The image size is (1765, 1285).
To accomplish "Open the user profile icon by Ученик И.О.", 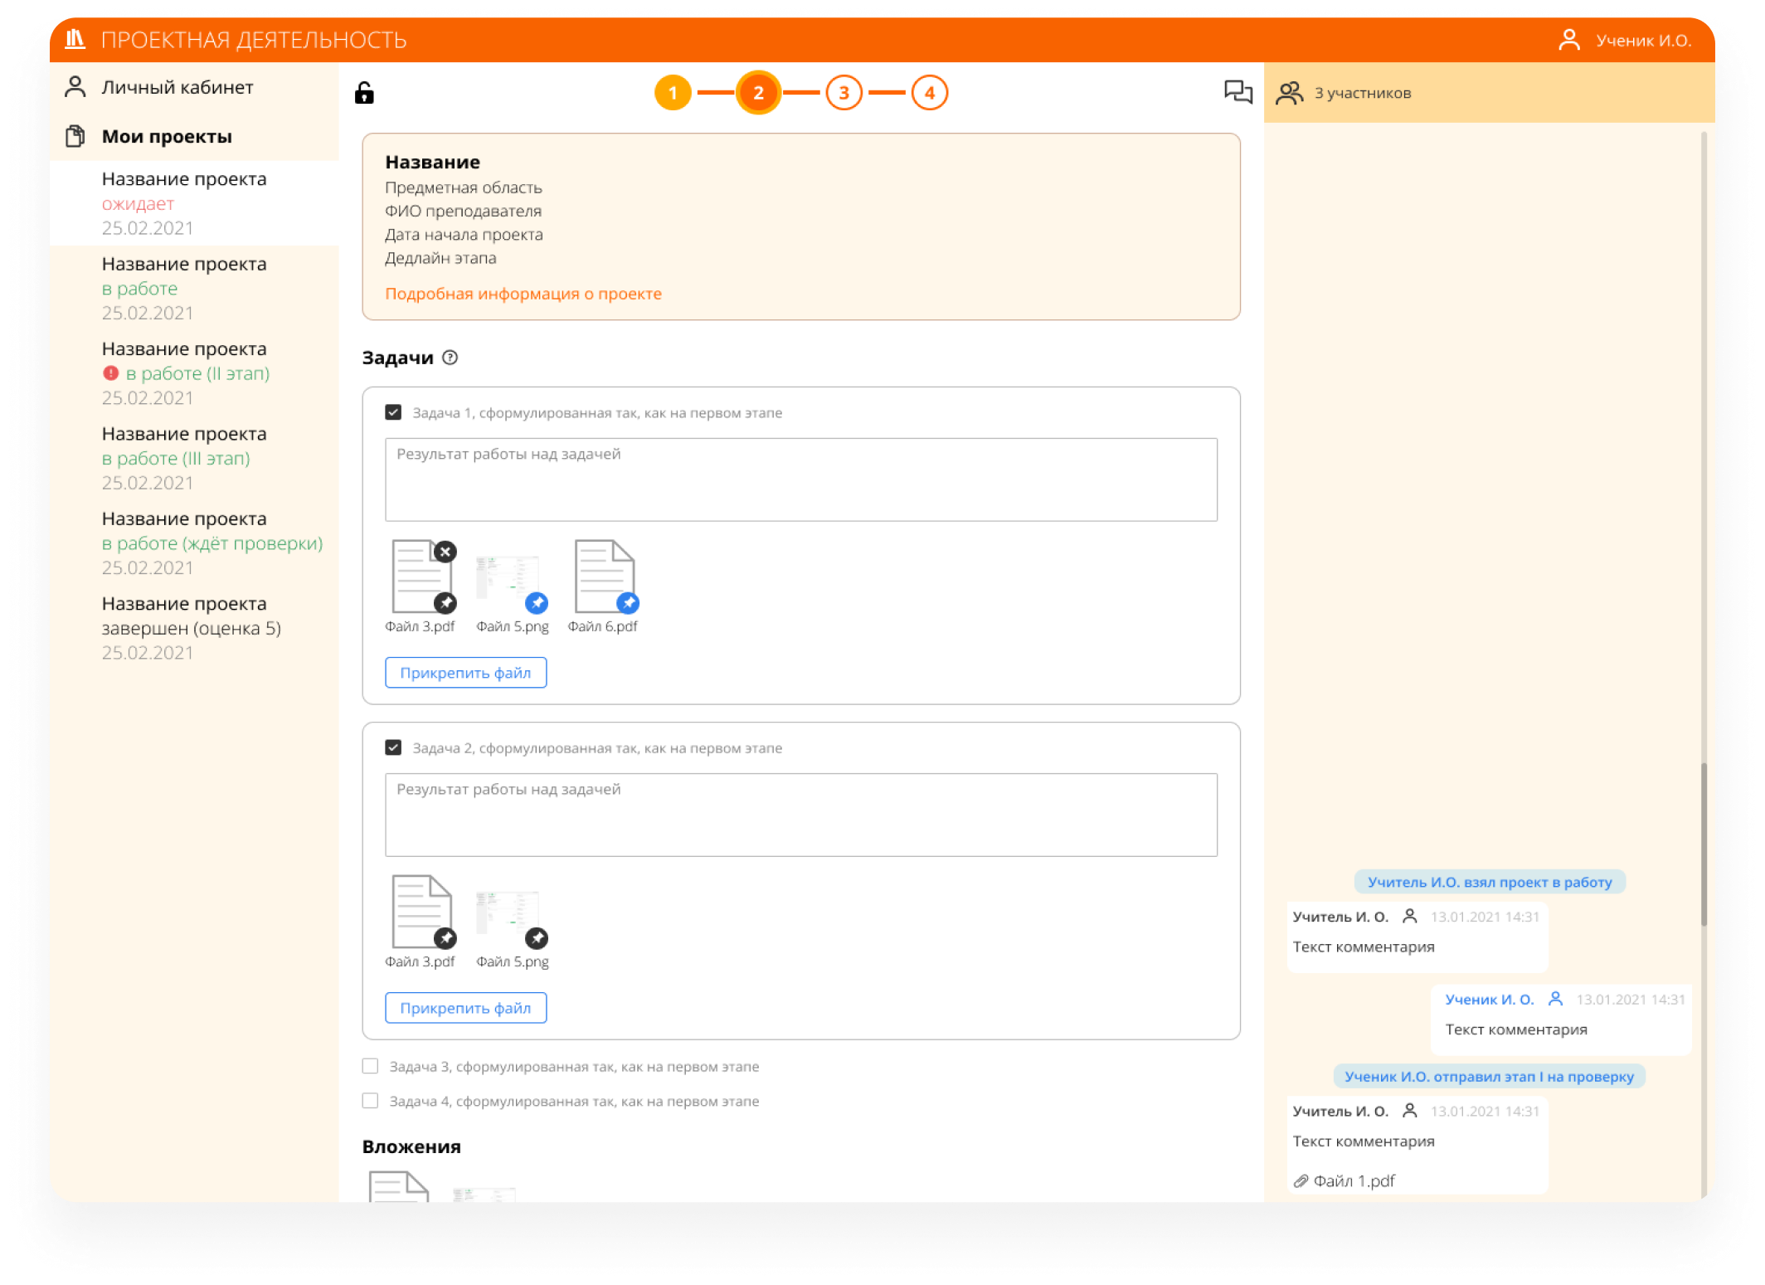I will (x=1568, y=40).
